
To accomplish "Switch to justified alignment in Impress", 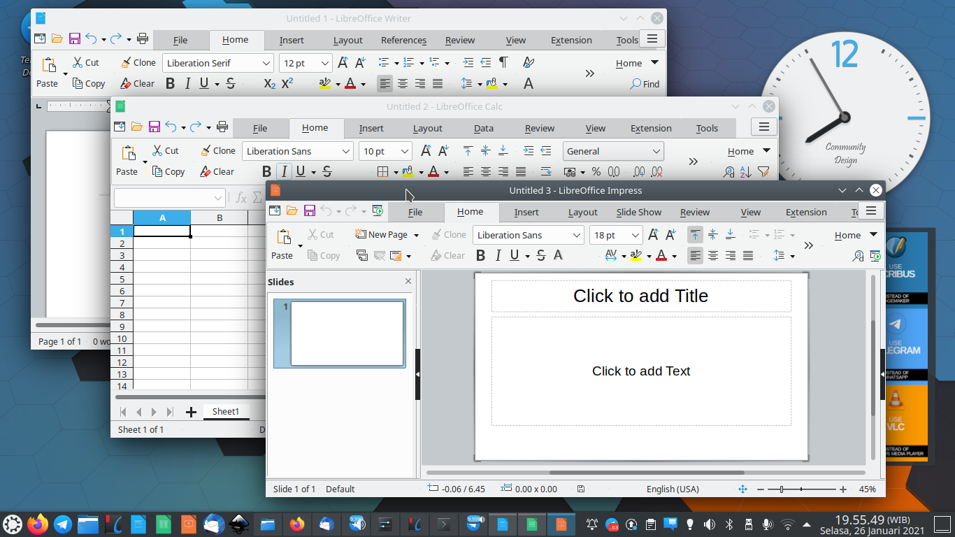I will tap(747, 256).
